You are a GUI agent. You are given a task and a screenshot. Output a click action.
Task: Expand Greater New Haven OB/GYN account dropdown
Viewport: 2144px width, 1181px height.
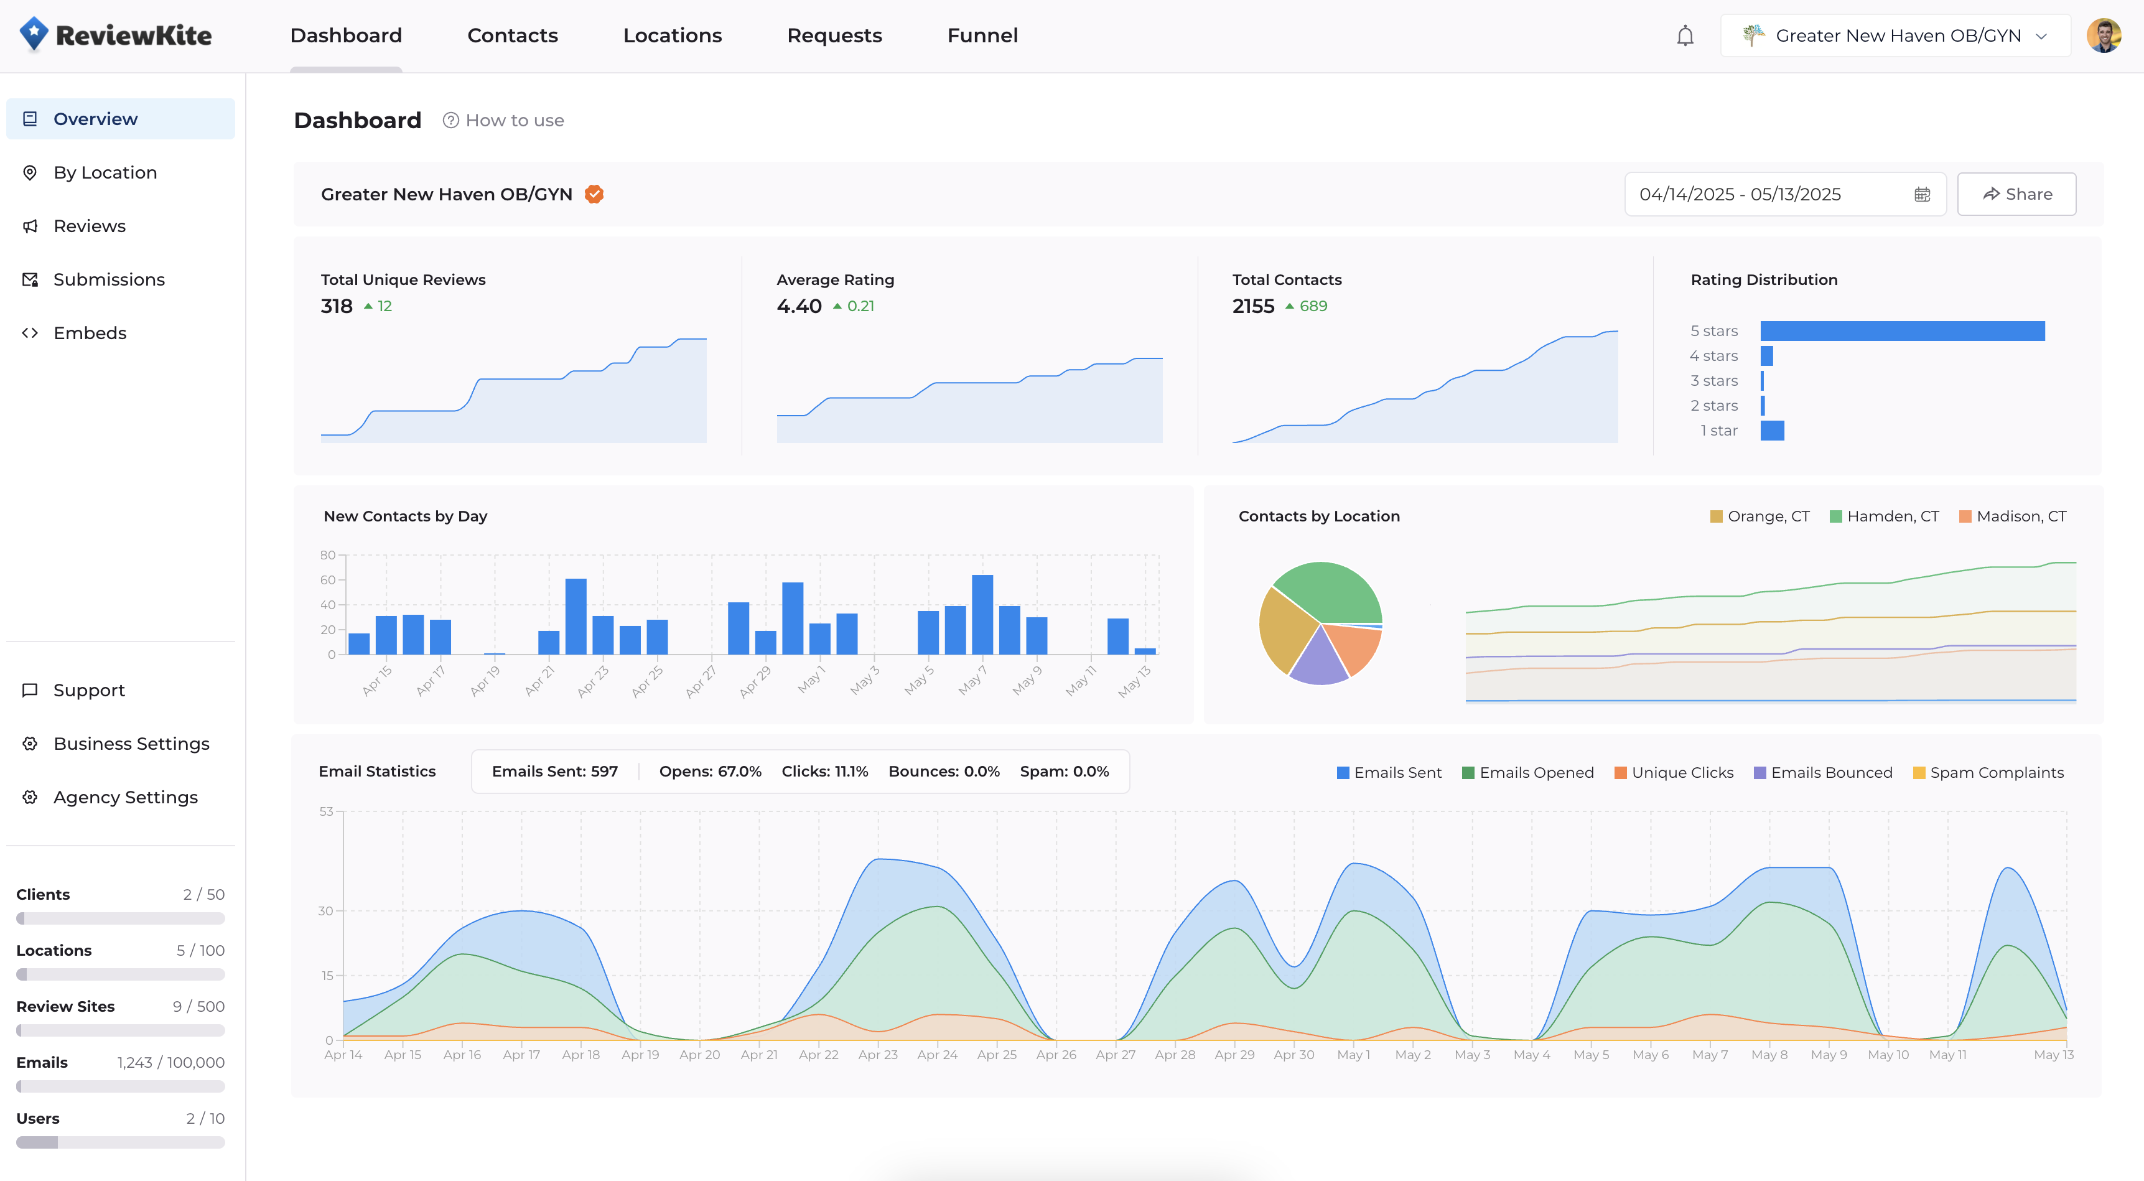point(1895,36)
